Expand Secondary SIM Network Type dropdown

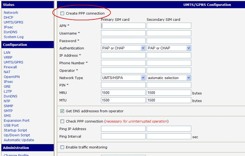pos(169,78)
